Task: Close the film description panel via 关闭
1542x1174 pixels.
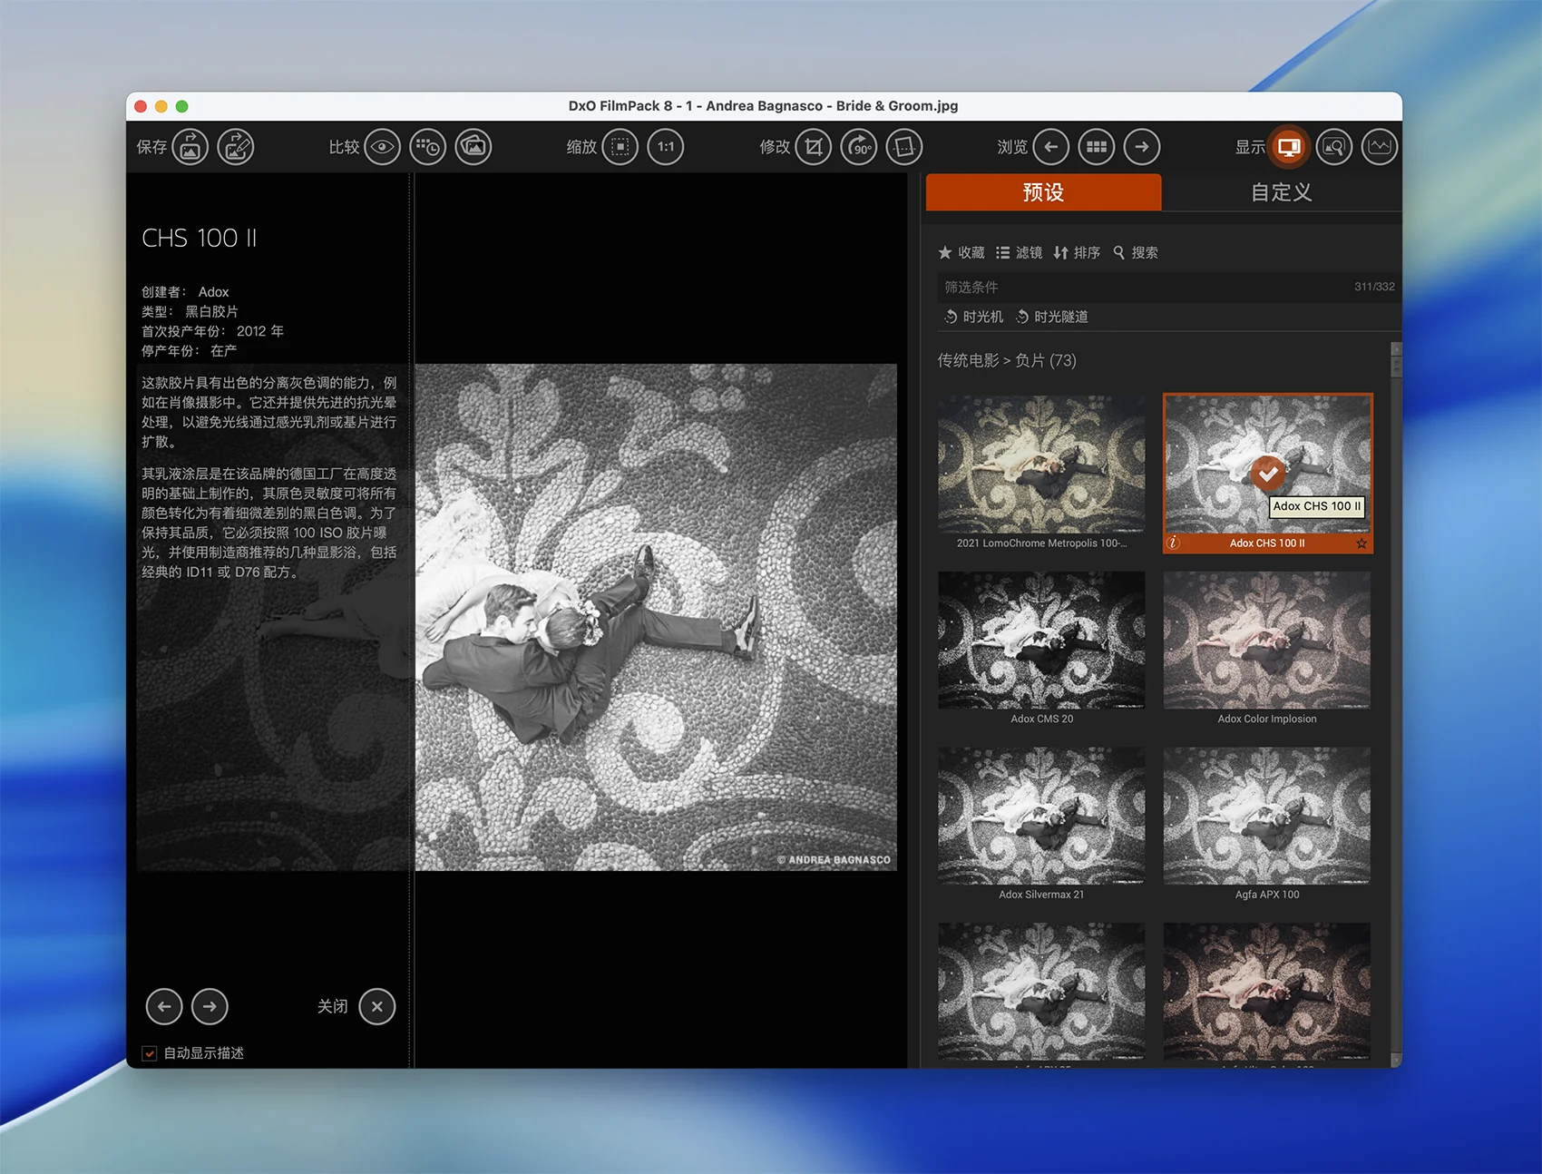Action: [377, 1006]
